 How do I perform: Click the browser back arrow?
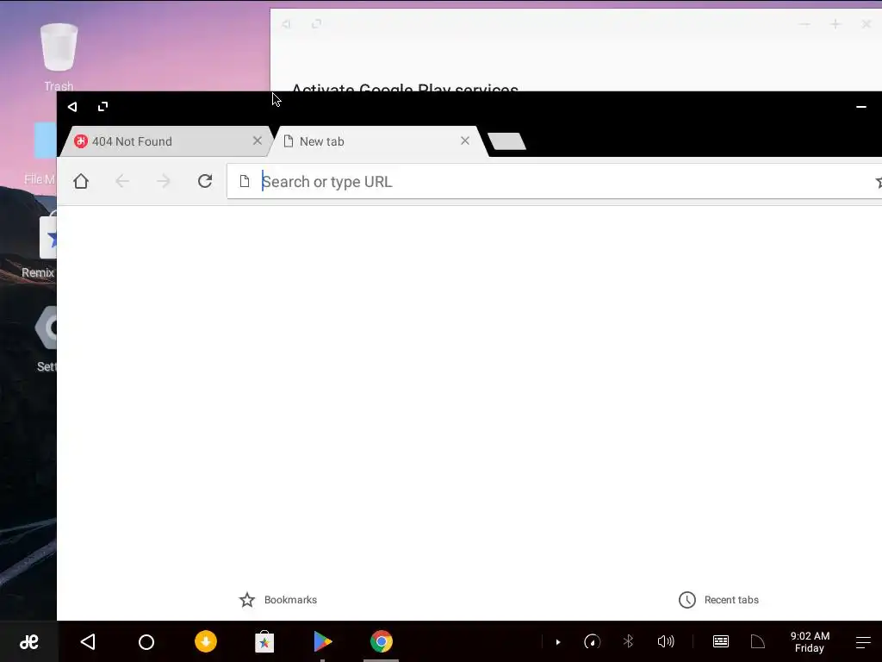click(122, 181)
